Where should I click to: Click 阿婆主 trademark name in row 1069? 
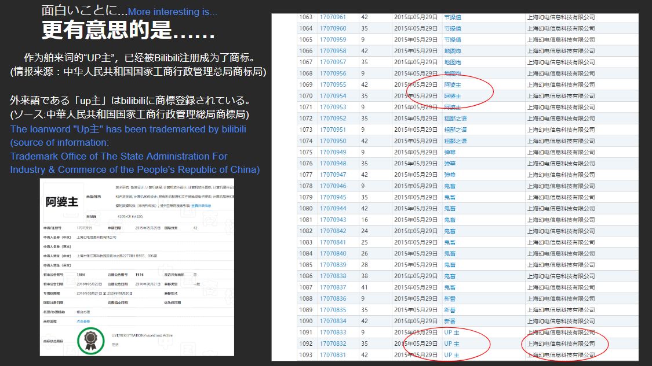click(453, 84)
